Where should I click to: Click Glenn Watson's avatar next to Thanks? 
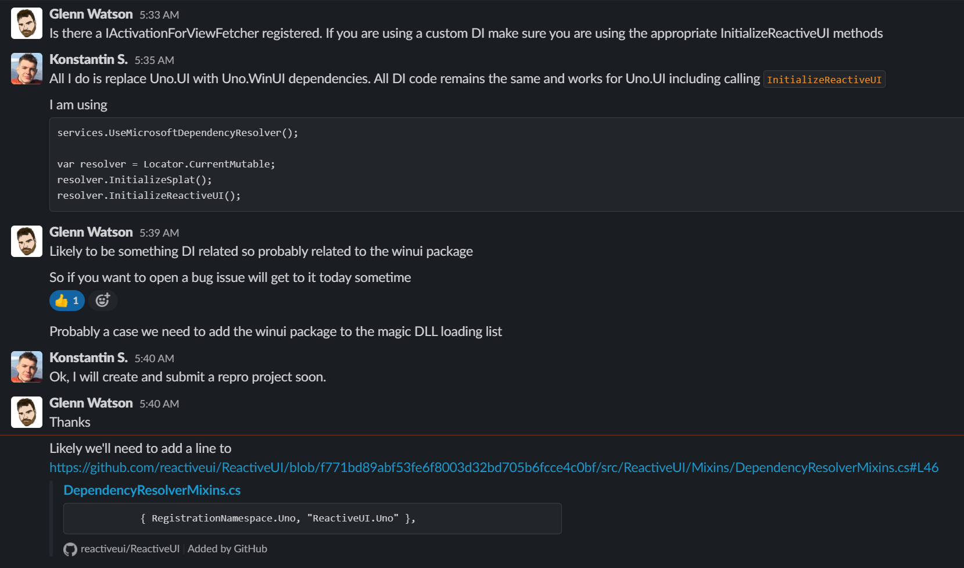click(26, 412)
